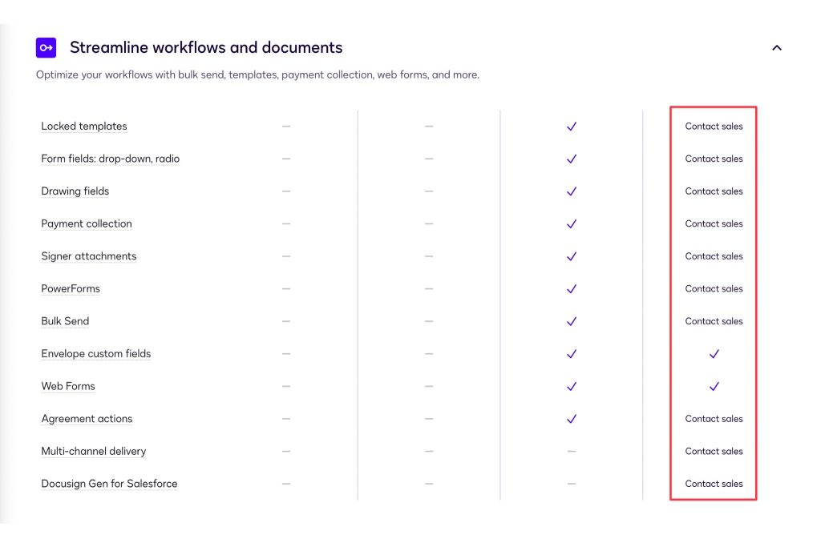Select the Drawing fields feature label
The height and width of the screenshot is (547, 821).
(75, 191)
